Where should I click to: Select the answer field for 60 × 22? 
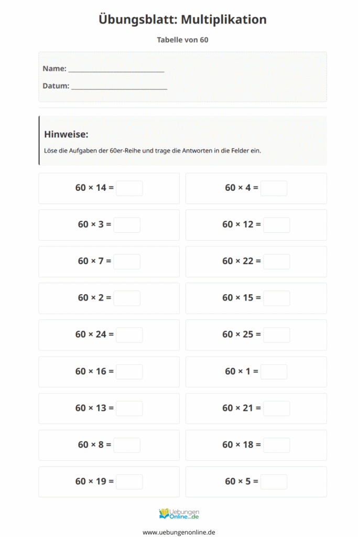click(x=276, y=261)
